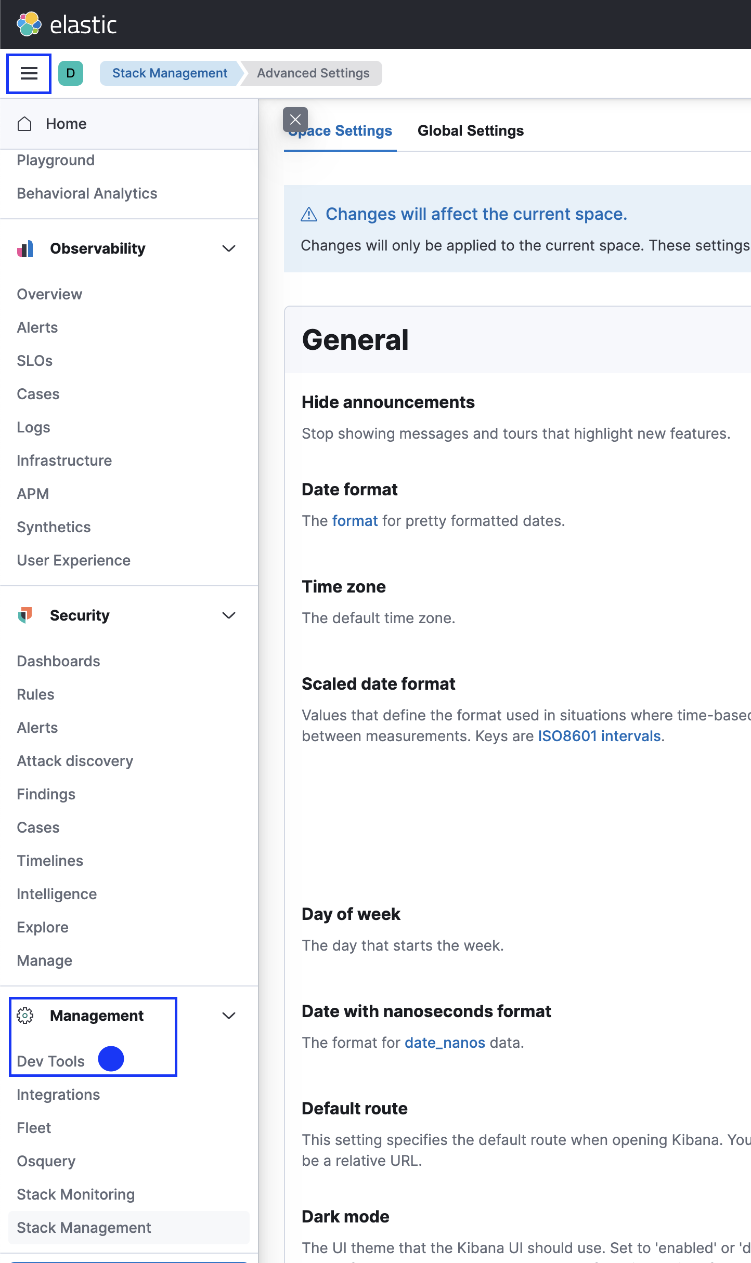Screen dimensions: 751x1263
Task: Switch to the Global Settings tab
Action: pyautogui.click(x=470, y=131)
